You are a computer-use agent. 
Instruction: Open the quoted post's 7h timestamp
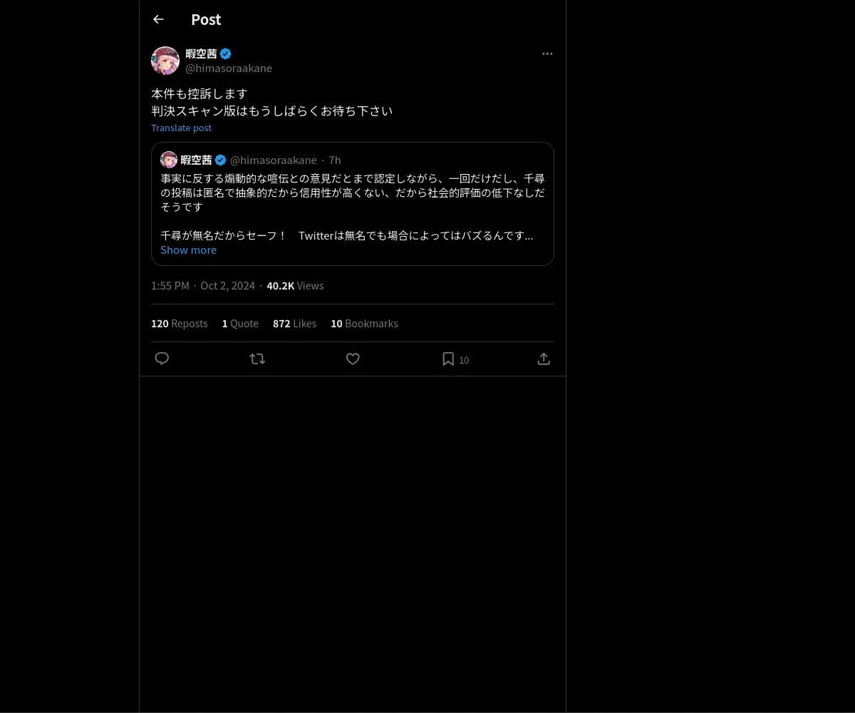coord(335,160)
